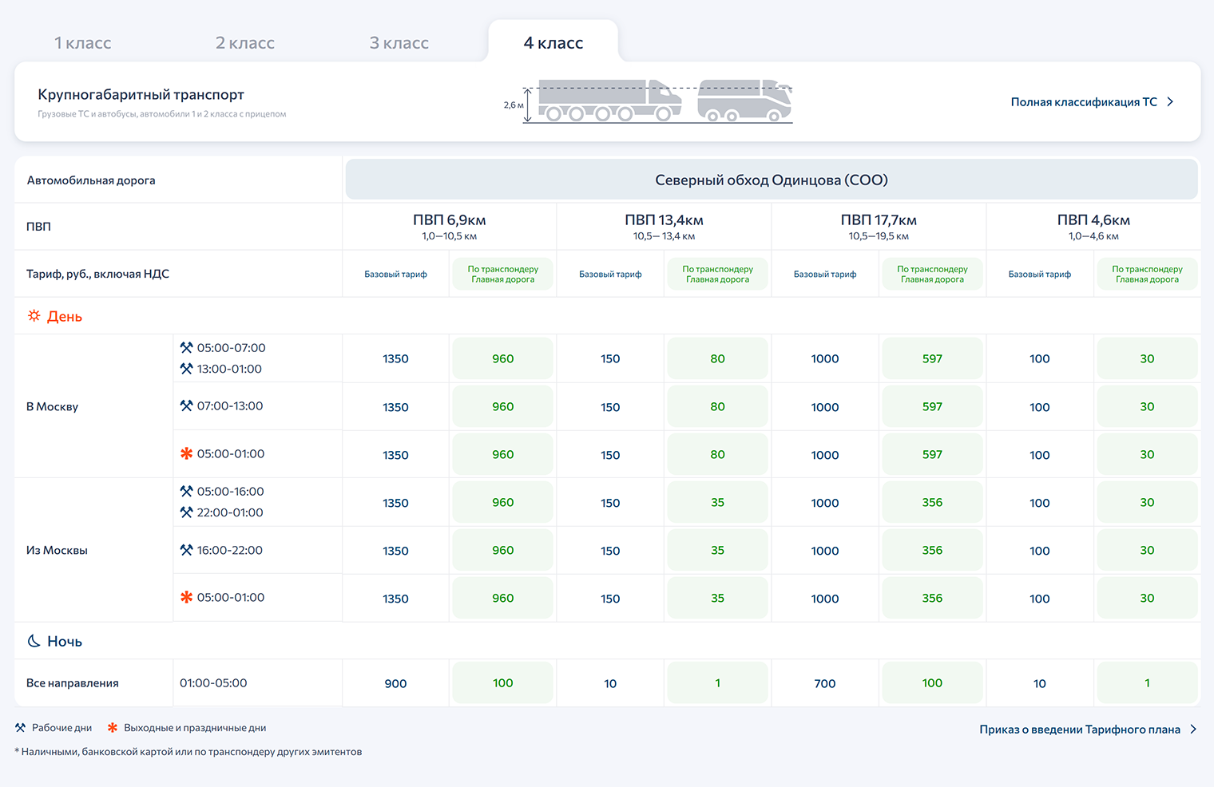Click the active 4 класс tab
Screen dimensions: 1214x787
[553, 43]
